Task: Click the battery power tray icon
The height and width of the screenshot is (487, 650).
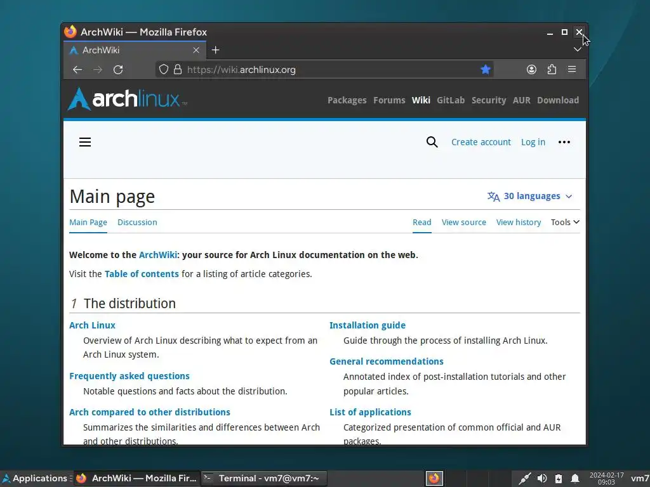Action: (559, 478)
